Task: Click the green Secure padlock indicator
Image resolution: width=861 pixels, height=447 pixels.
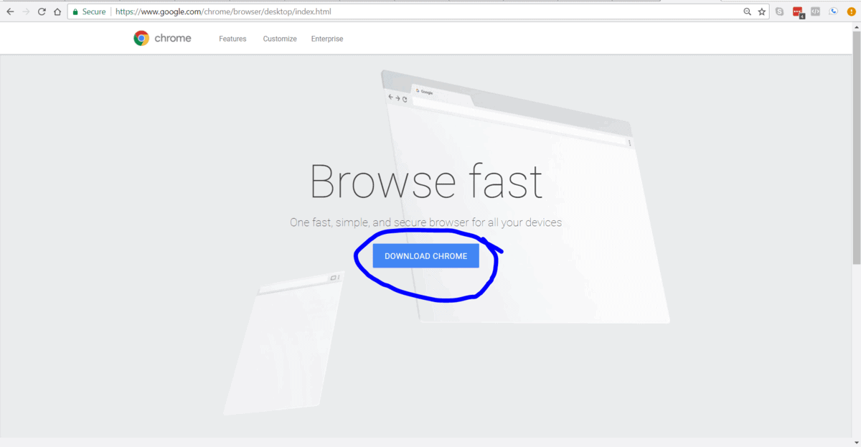Action: (x=89, y=12)
